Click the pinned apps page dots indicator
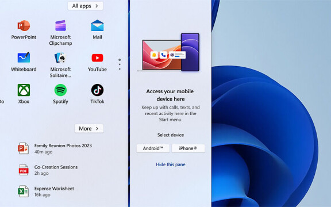 (x=120, y=64)
